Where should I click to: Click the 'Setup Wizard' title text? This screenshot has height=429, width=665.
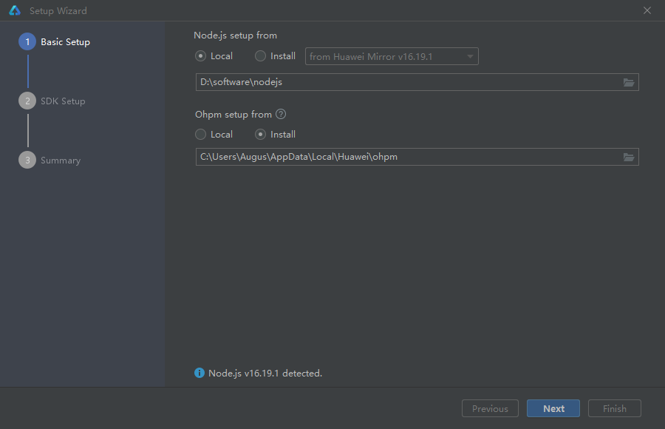click(58, 11)
